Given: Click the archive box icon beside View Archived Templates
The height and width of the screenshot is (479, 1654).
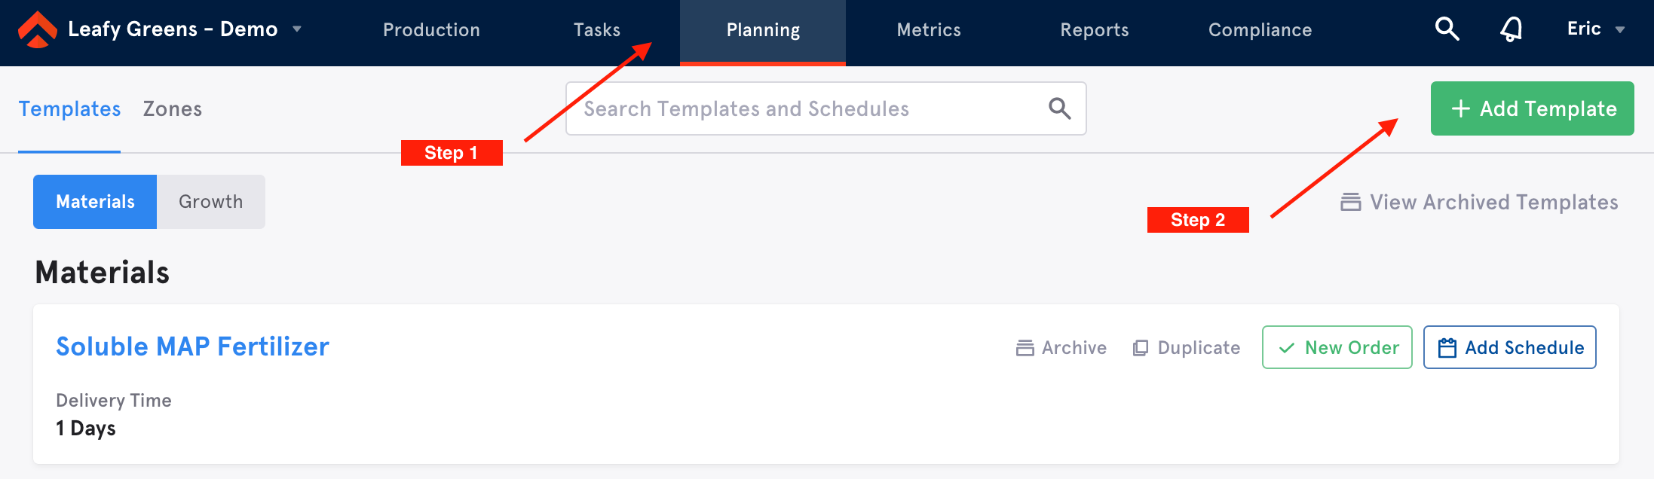Looking at the screenshot, I should click(1351, 202).
